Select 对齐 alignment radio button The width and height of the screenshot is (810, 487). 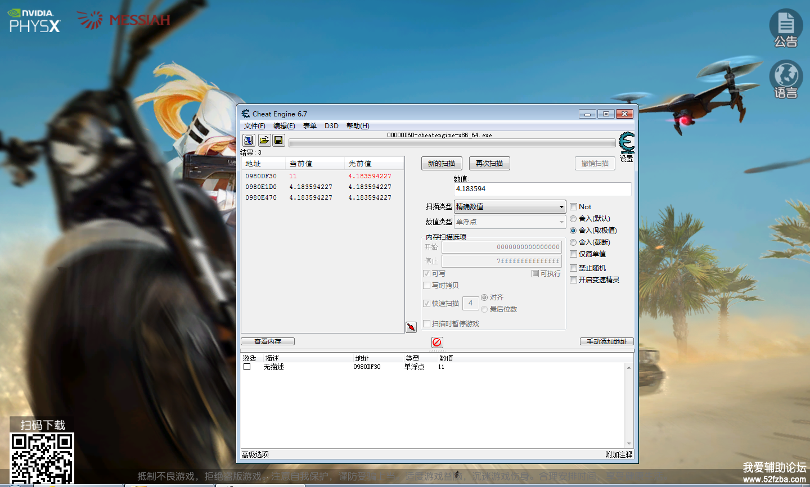[484, 297]
